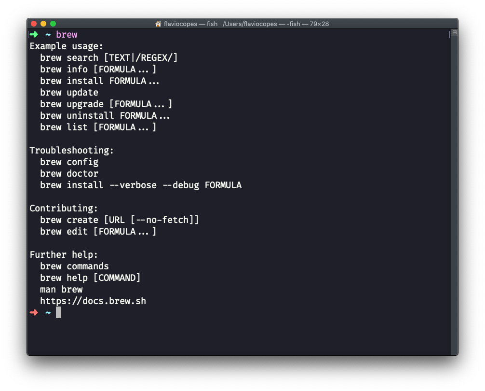485x391 pixels.
Task: Click the 'Troubleshooting:' heading
Action: [72, 151]
